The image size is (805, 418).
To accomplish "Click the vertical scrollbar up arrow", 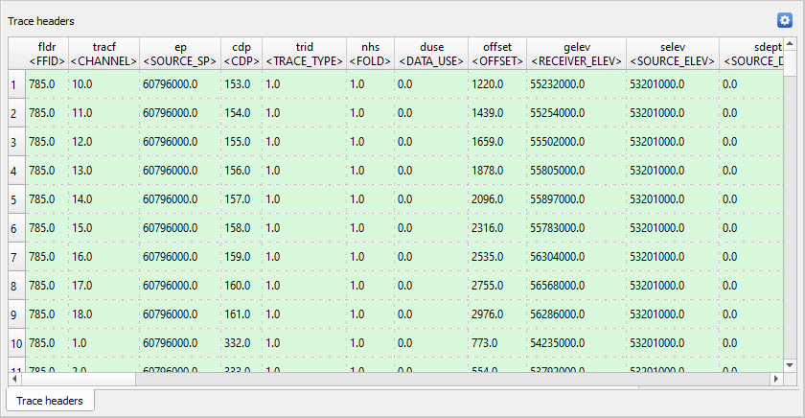I will 790,44.
